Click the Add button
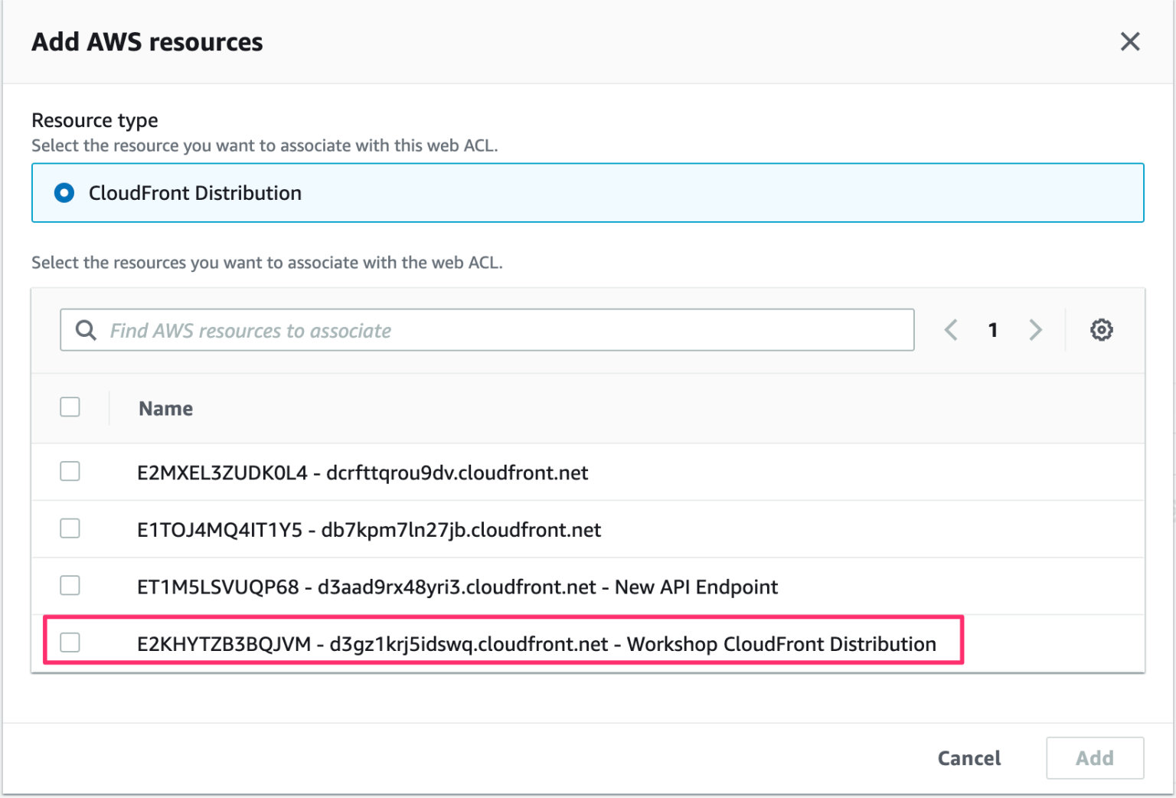 (1095, 757)
